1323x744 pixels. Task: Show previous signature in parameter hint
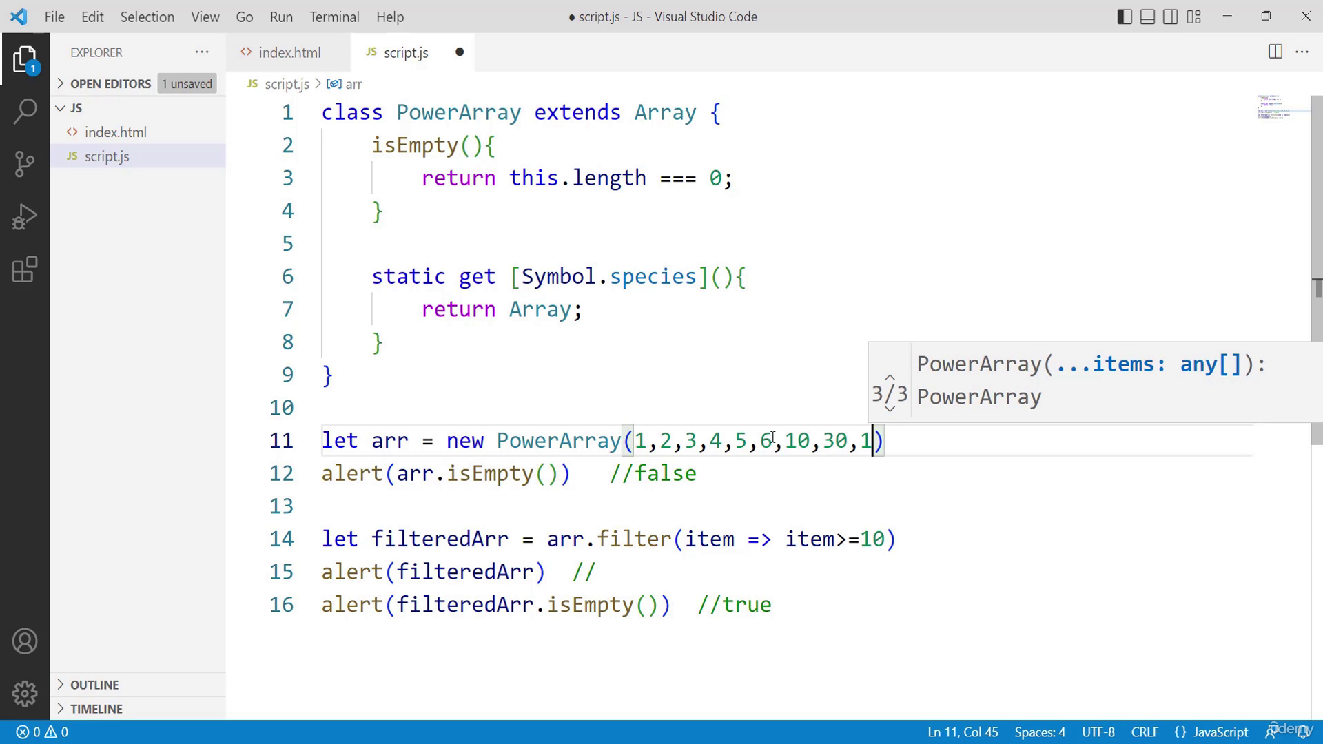click(890, 378)
